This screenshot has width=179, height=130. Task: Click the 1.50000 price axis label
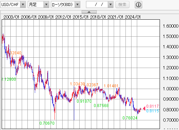171,37
